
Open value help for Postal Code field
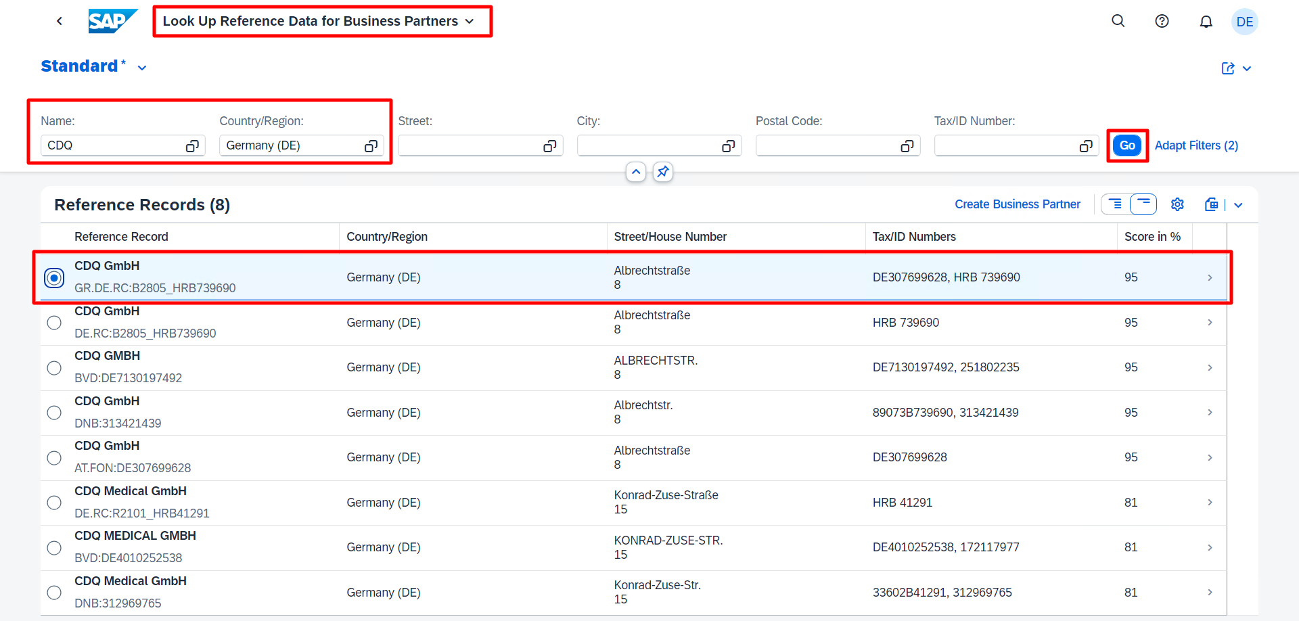pyautogui.click(x=907, y=146)
